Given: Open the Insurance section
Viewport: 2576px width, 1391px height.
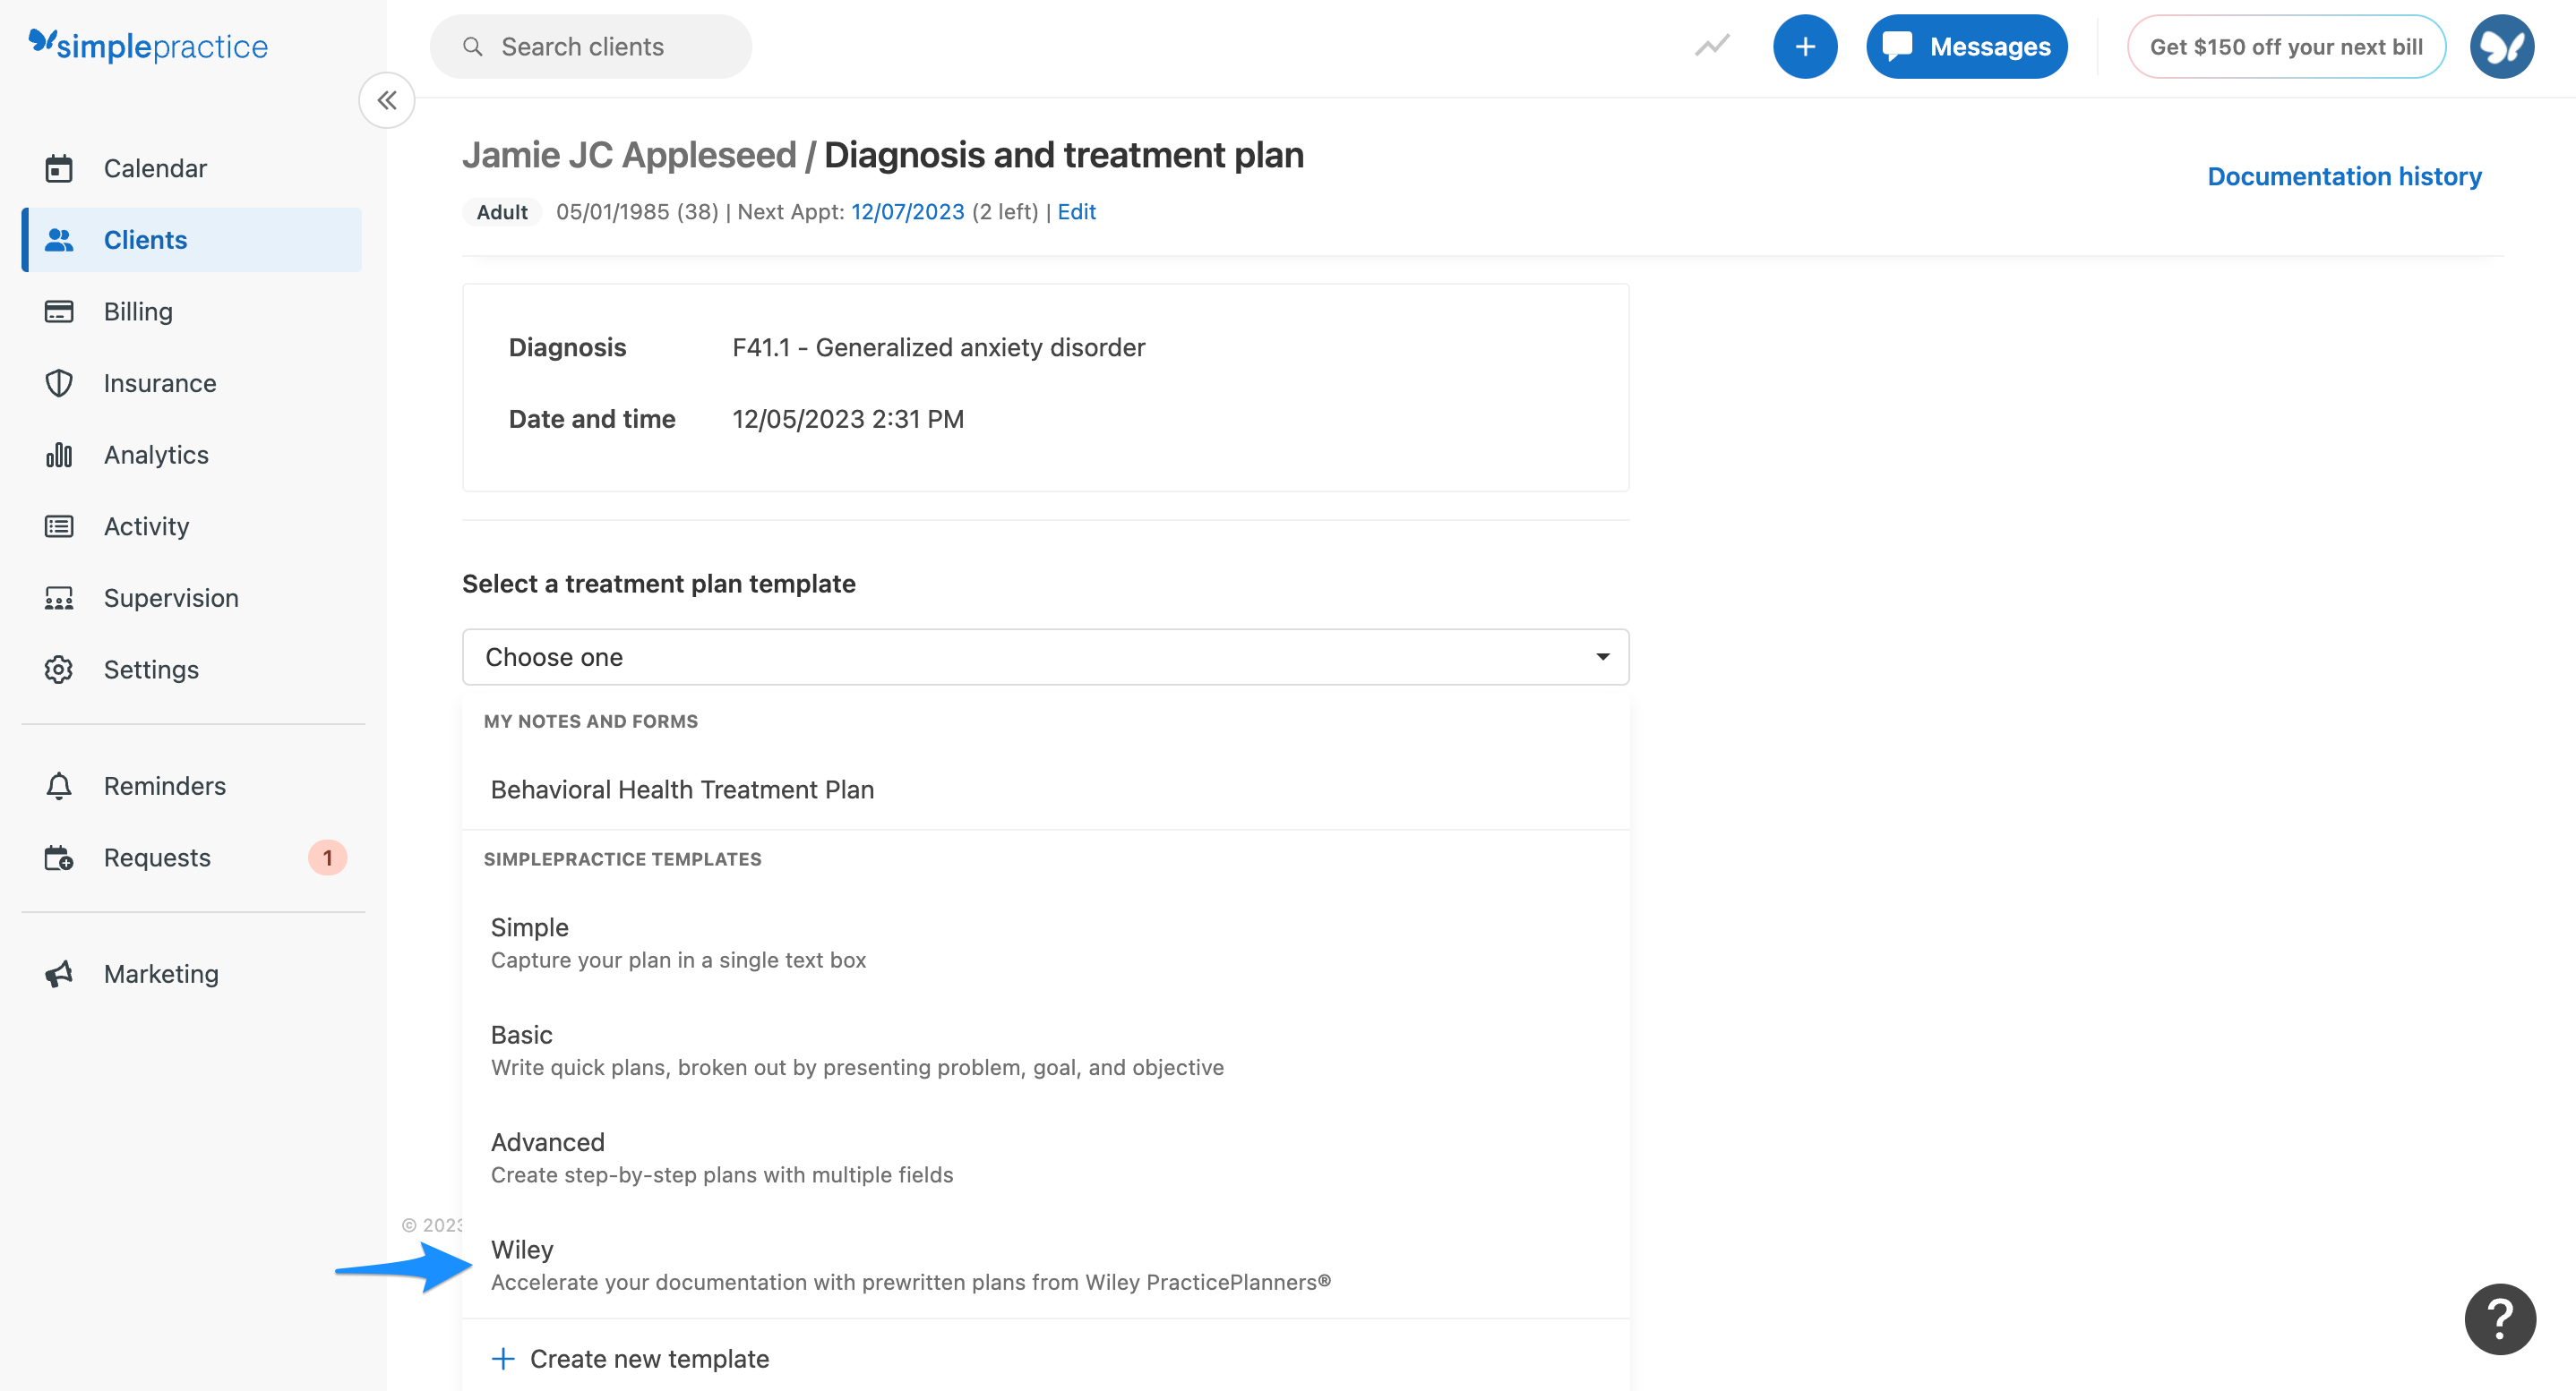Looking at the screenshot, I should point(159,383).
